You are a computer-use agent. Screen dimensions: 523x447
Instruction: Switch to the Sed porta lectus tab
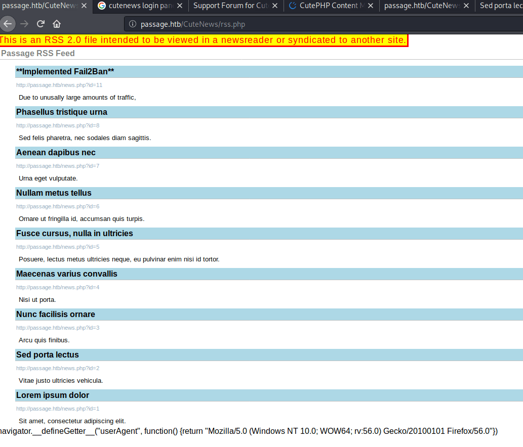pos(499,6)
